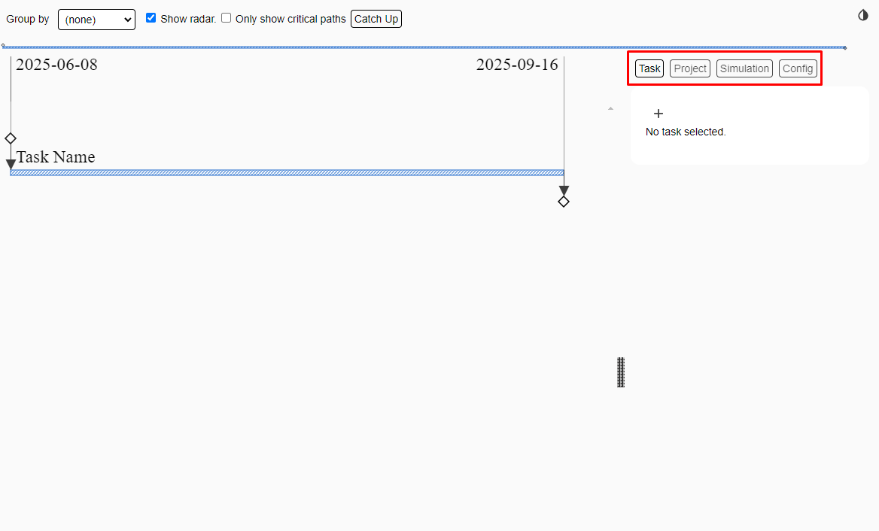The image size is (879, 531).
Task: Click the Task Name label
Action: click(x=56, y=157)
